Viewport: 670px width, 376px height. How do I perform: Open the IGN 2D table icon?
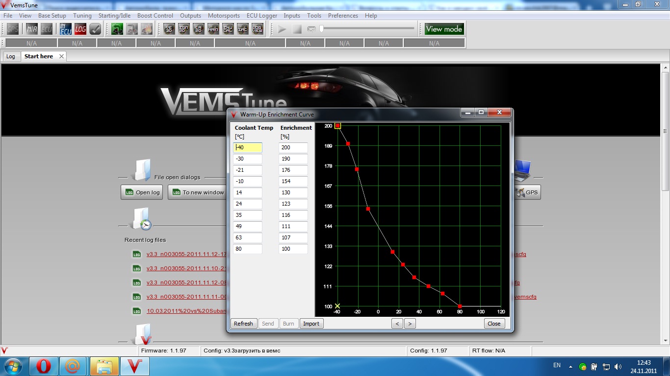[184, 29]
